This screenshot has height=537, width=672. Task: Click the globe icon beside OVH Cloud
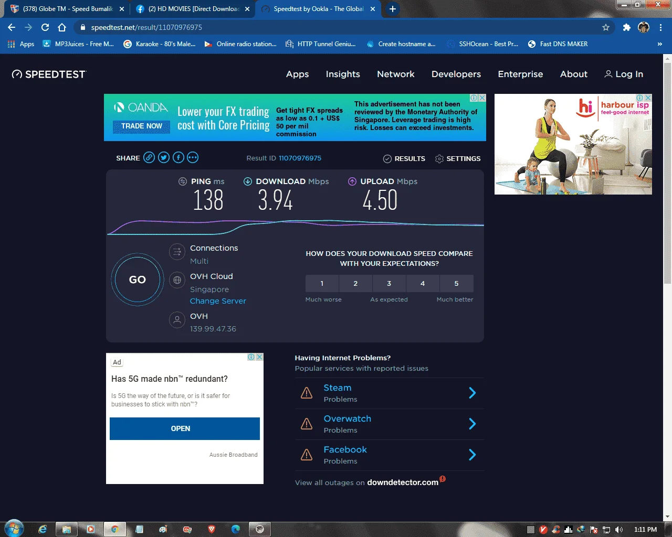[x=177, y=280]
